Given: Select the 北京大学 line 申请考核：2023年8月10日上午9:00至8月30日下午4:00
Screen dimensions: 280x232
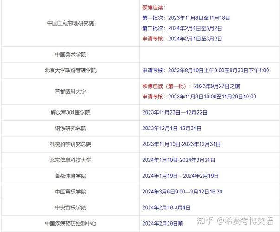Looking at the screenshot, I should point(206,71).
